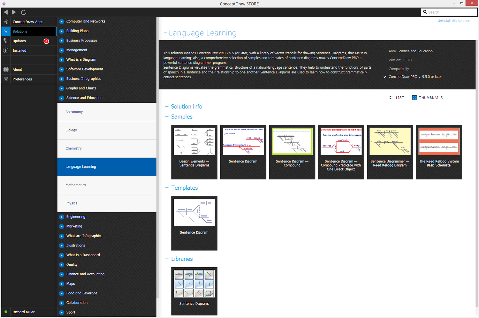Viewport: 479px width, 318px height.
Task: Click Uninstall this solution link
Action: click(454, 21)
